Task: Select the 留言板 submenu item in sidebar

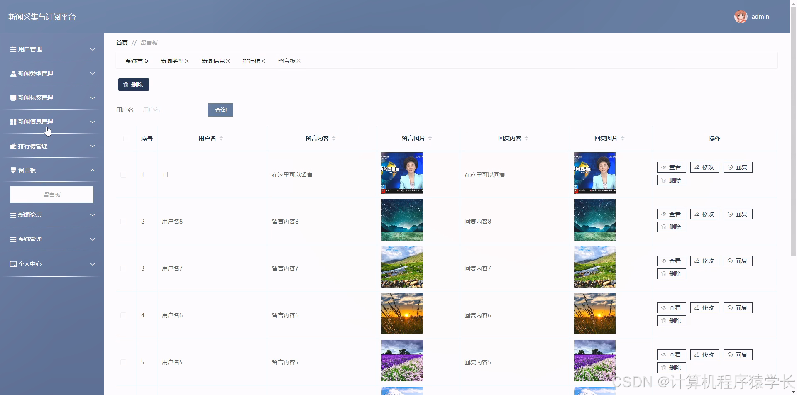Action: click(52, 195)
